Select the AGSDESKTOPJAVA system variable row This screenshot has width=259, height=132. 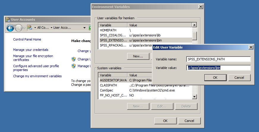[x=126, y=80]
